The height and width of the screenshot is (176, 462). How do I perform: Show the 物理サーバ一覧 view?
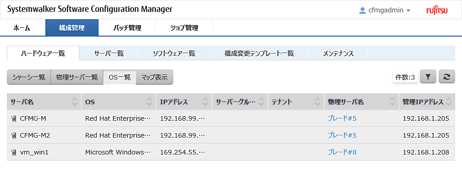(x=77, y=77)
